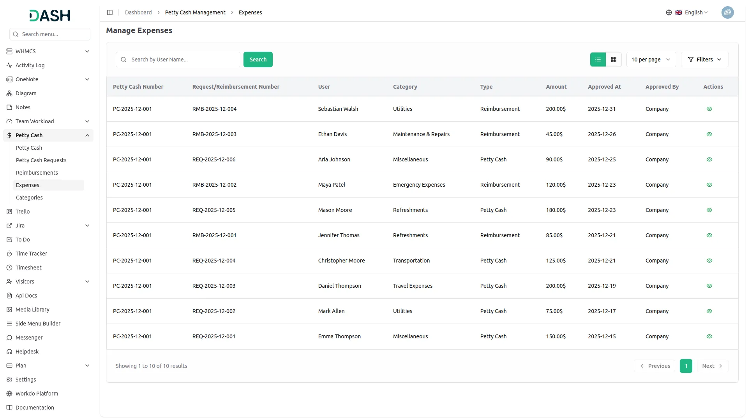The image size is (748, 420).
Task: Open the 10 per page selector
Action: click(x=651, y=59)
